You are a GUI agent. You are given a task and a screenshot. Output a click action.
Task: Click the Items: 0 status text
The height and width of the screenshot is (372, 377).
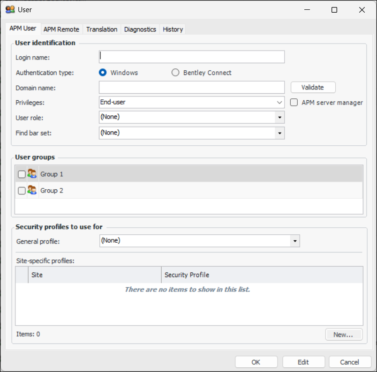click(28, 334)
